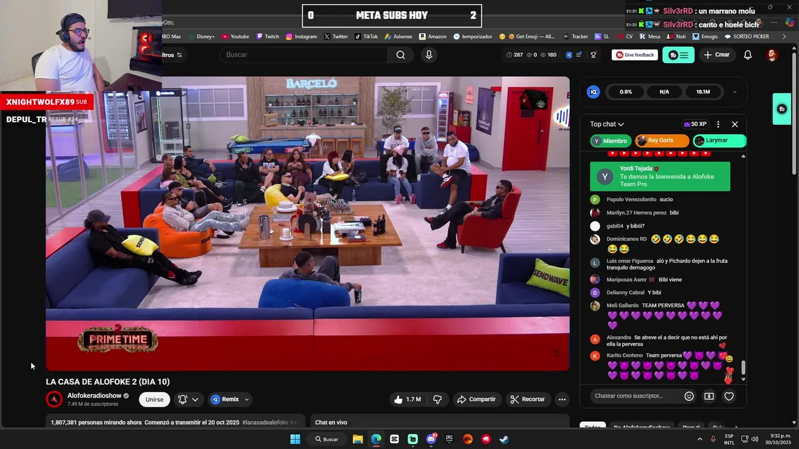This screenshot has height=449, width=799.
Task: Click the Give feedback button
Action: [x=634, y=55]
